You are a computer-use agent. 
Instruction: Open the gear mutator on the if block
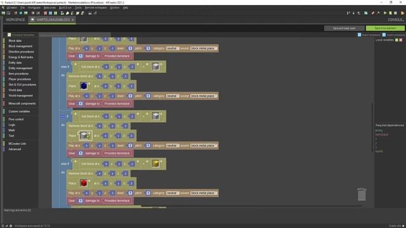(63, 117)
